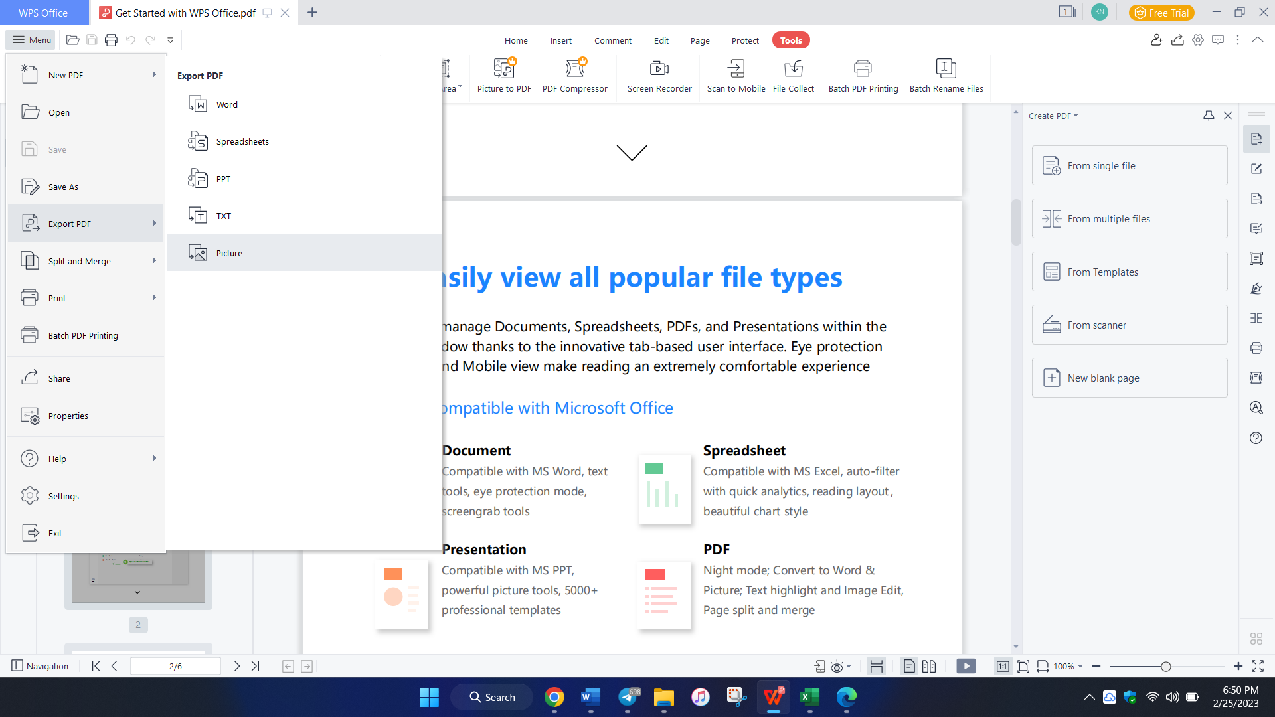Screen dimensions: 1275x717
Task: Export PDF to PPT
Action: click(x=304, y=179)
